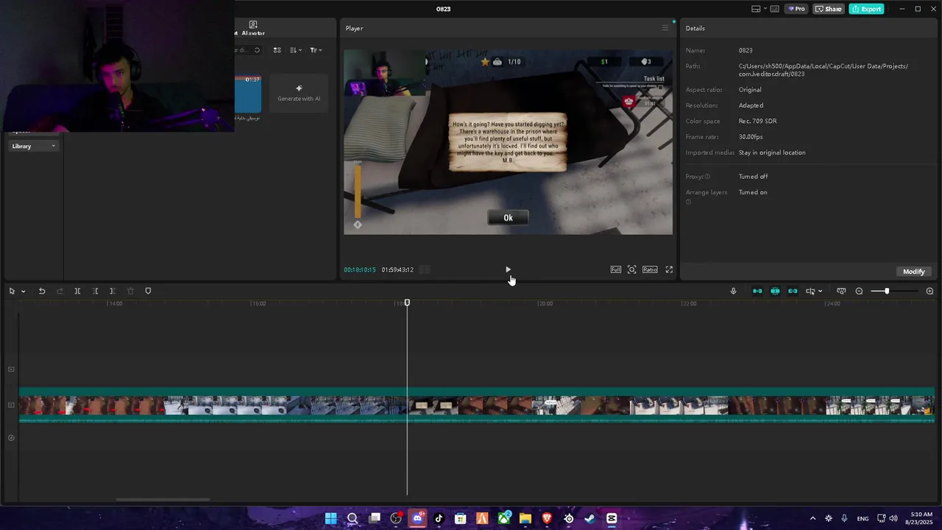The image size is (942, 530).
Task: Open Discord from the taskbar
Action: coord(417,518)
